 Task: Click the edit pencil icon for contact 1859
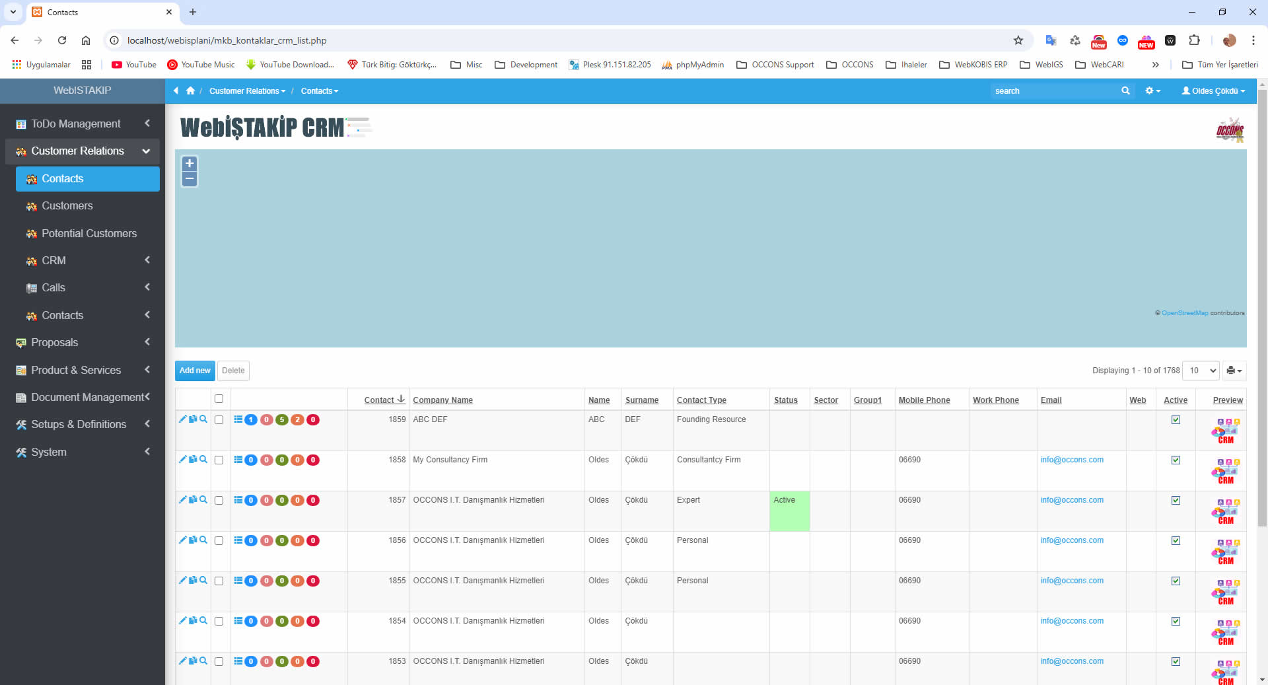pos(183,419)
